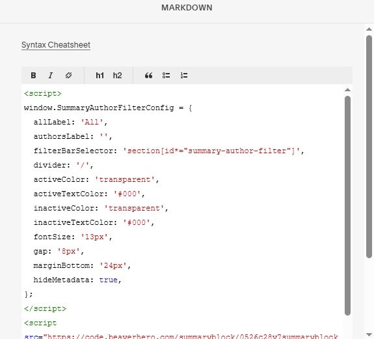Click the up arrow of the code editor scrollbar
This screenshot has height=339, width=374.
point(347,90)
